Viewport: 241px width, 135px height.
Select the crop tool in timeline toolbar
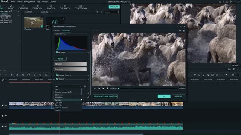click(23, 75)
